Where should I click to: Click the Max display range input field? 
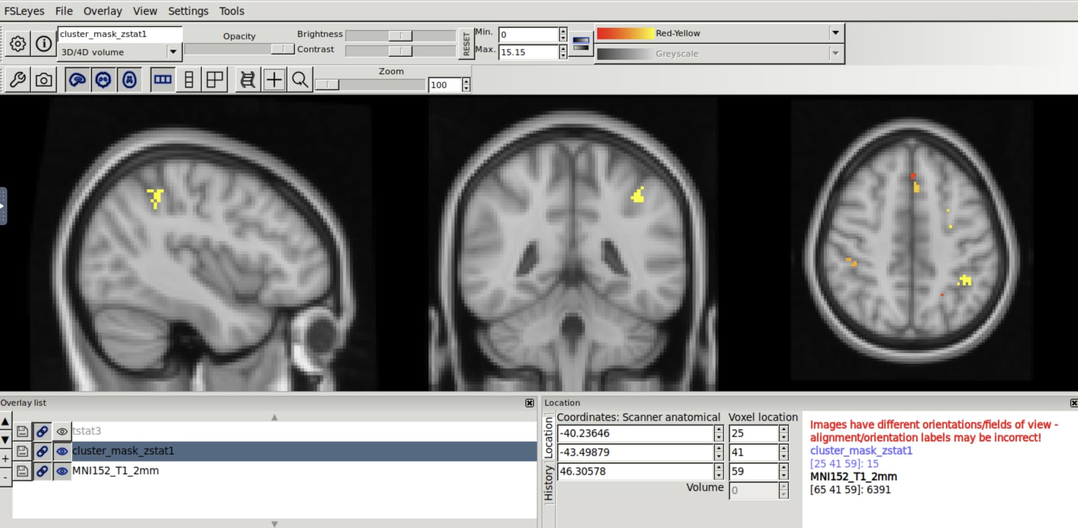pos(528,52)
